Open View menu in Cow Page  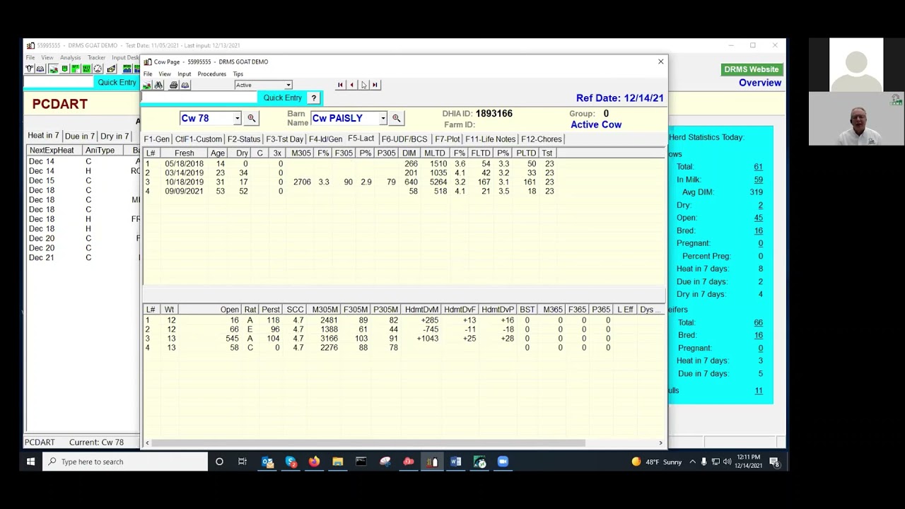[165, 74]
